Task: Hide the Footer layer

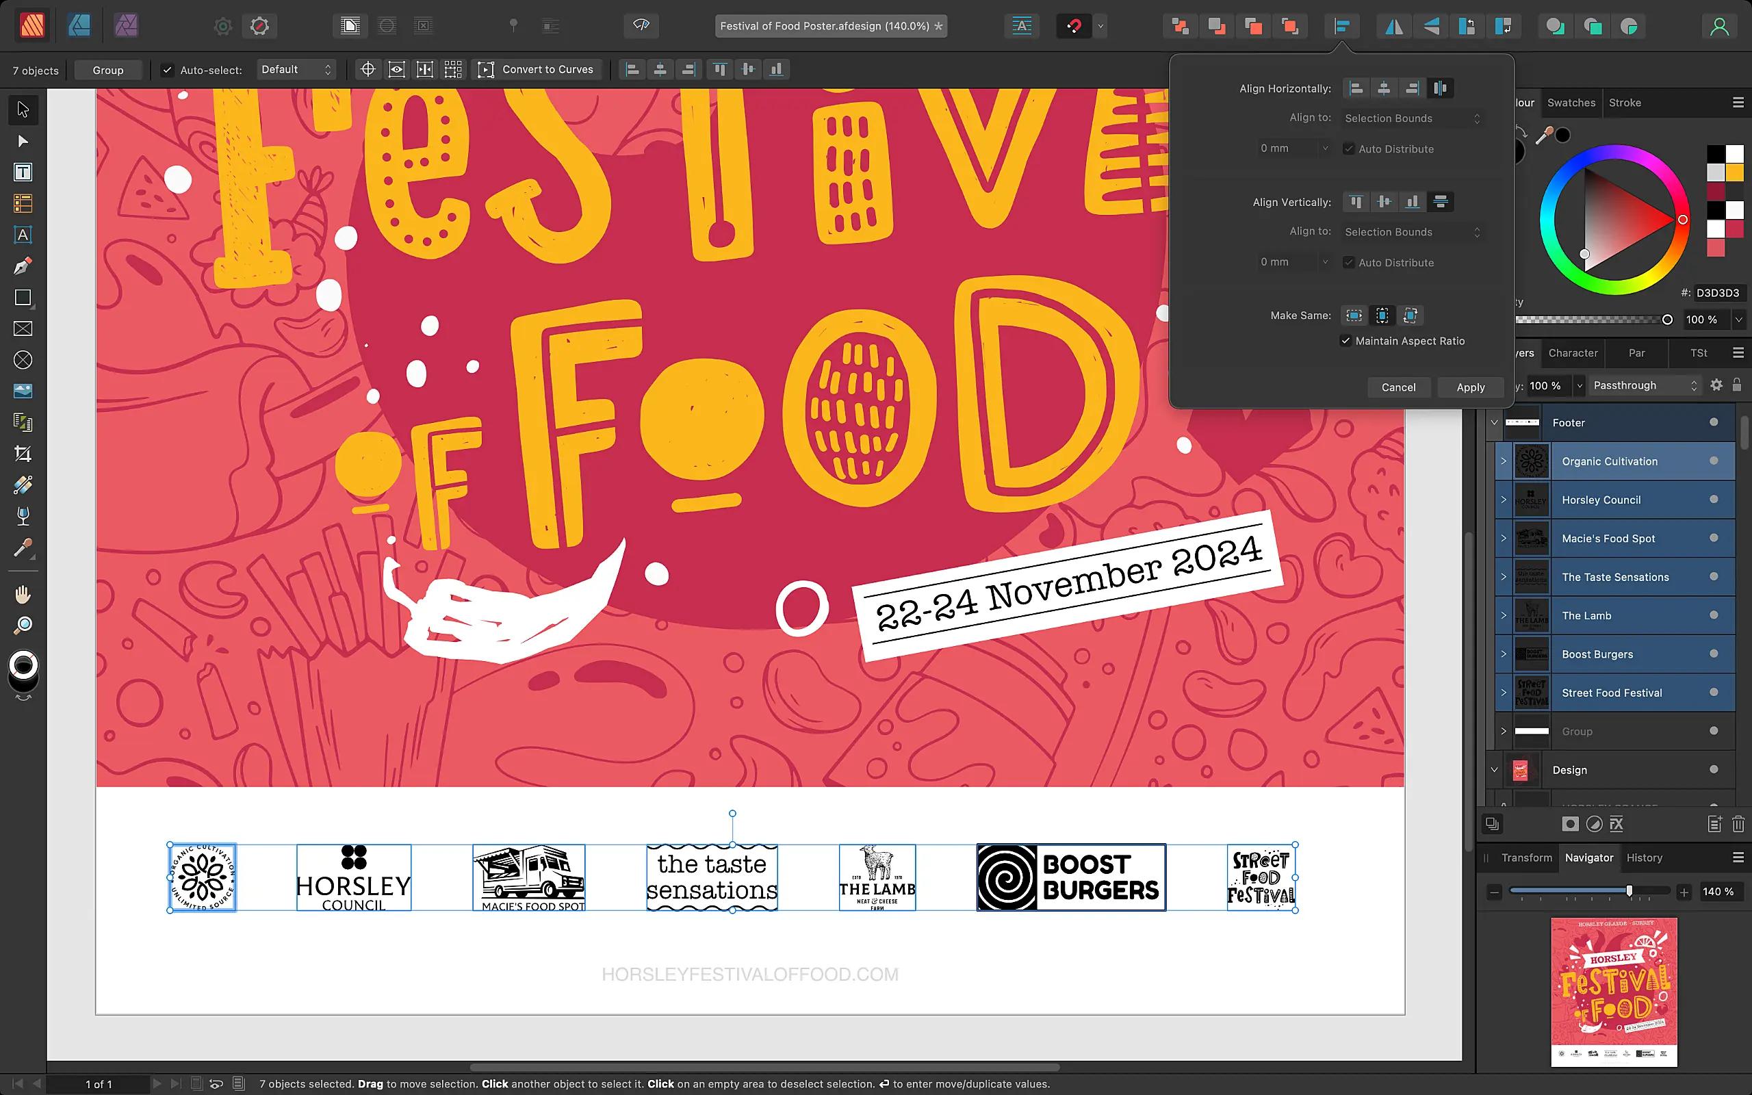Action: click(x=1713, y=422)
